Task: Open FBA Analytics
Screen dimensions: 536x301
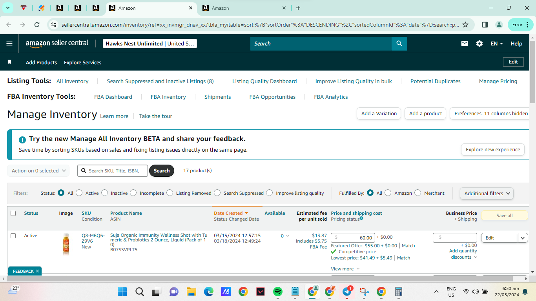Action: [331, 97]
